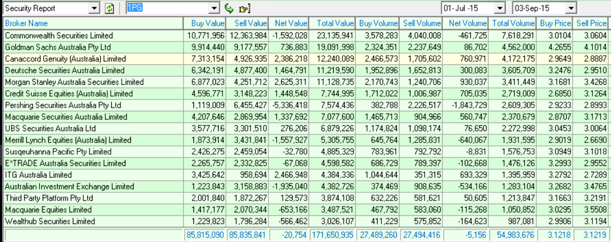611x242 pixels.
Task: Sort by Sell Volume column header
Action: [420, 23]
